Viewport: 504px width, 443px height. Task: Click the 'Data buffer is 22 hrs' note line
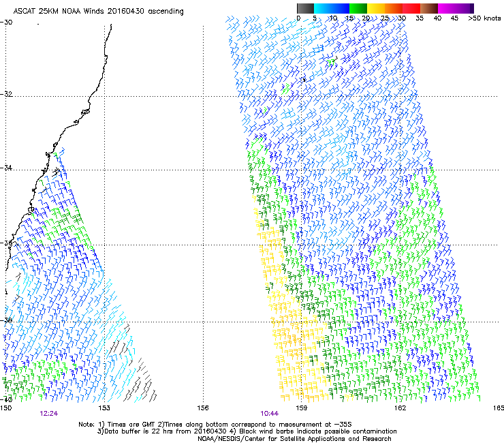(x=247, y=431)
